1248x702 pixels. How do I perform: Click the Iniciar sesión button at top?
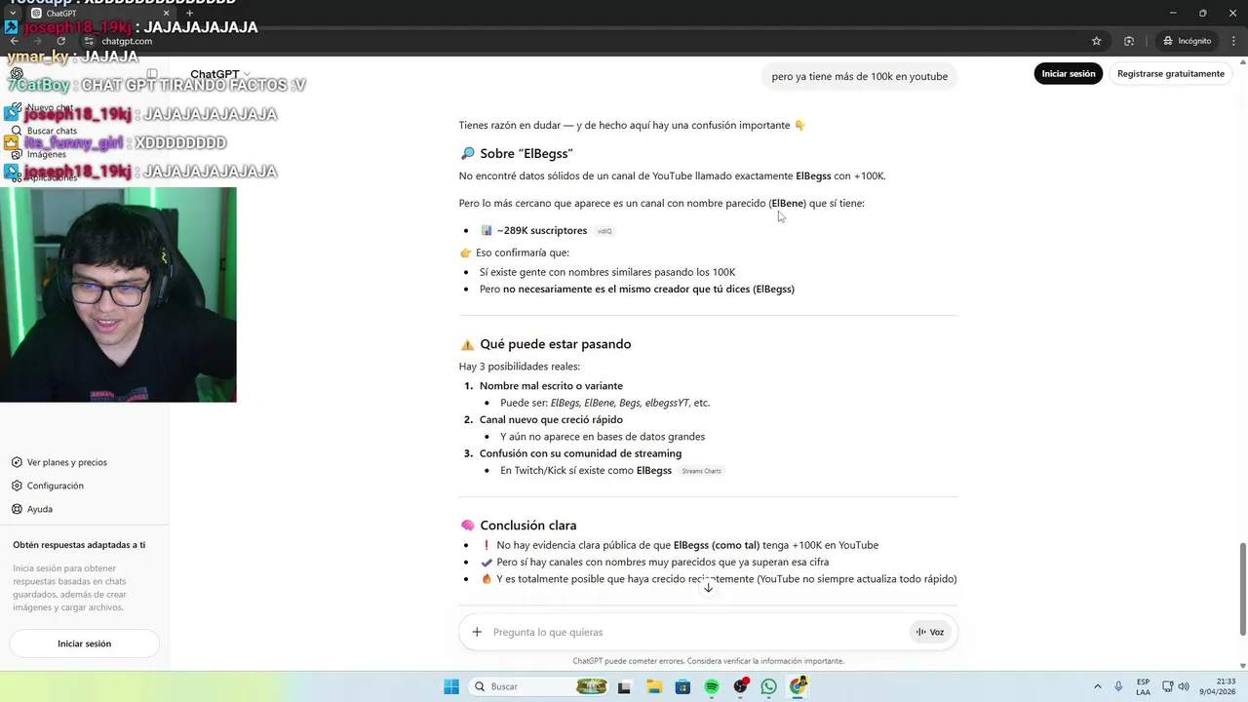[1068, 73]
